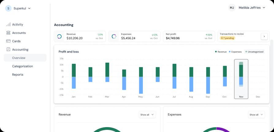Click the Activity bar-chart icon
The width and height of the screenshot is (274, 132).
click(x=8, y=24)
